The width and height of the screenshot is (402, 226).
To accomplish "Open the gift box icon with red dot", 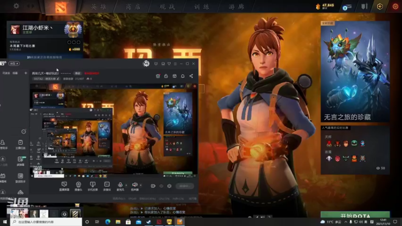I will 158,76.
